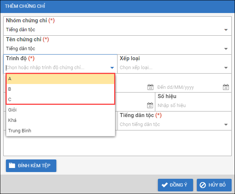This screenshot has height=194, width=235.
Task: Open calendar picker for the Đến date field
Action: (226, 87)
